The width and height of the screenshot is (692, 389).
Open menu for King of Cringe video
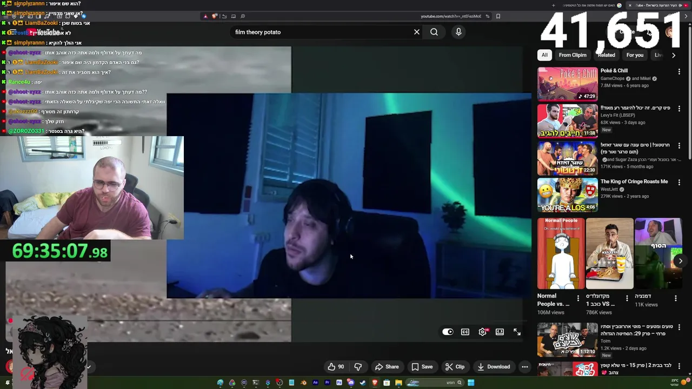click(679, 182)
